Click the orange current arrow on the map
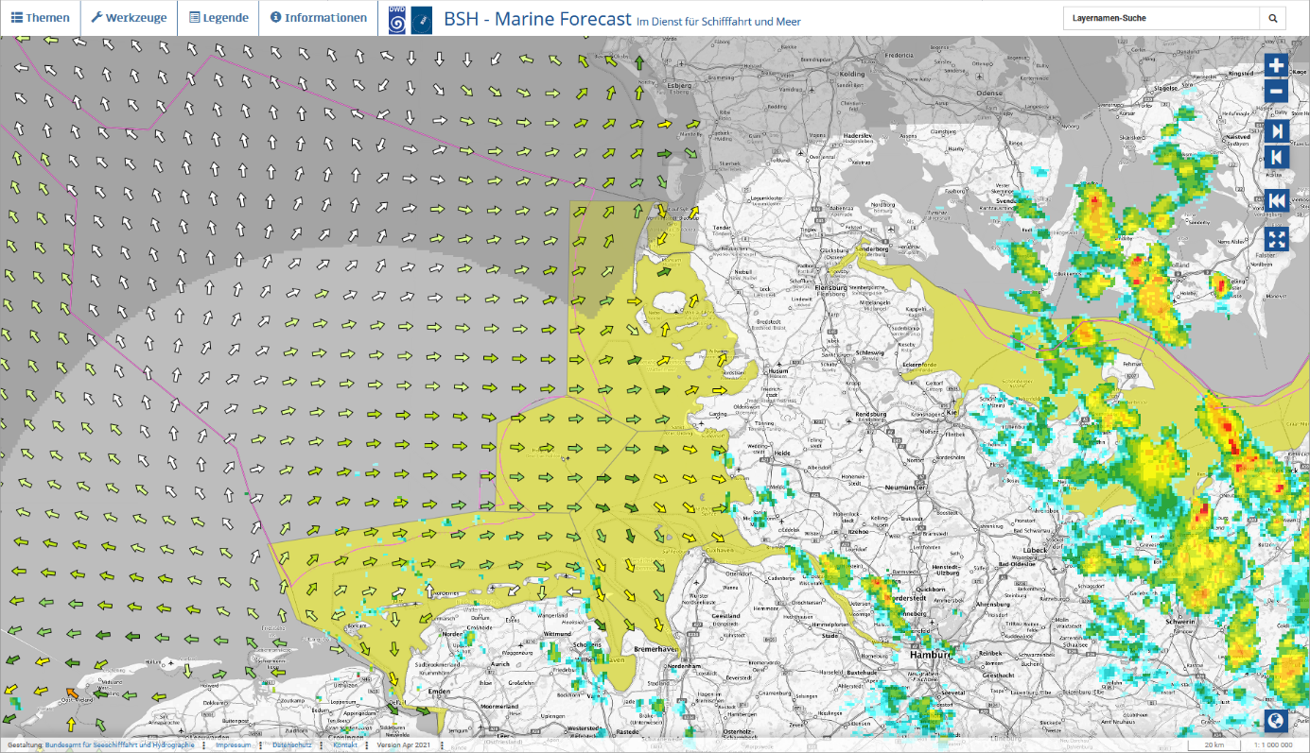The height and width of the screenshot is (753, 1310). (x=73, y=696)
